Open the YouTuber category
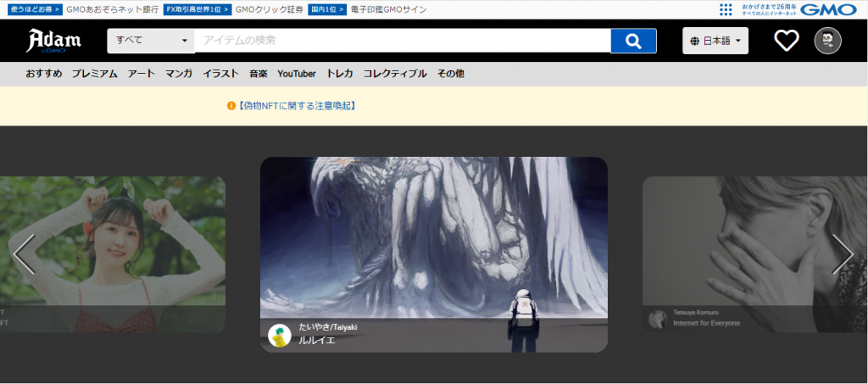Viewport: 868px width, 384px height. pyautogui.click(x=296, y=74)
